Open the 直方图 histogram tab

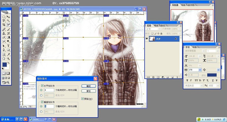[x=191, y=5]
